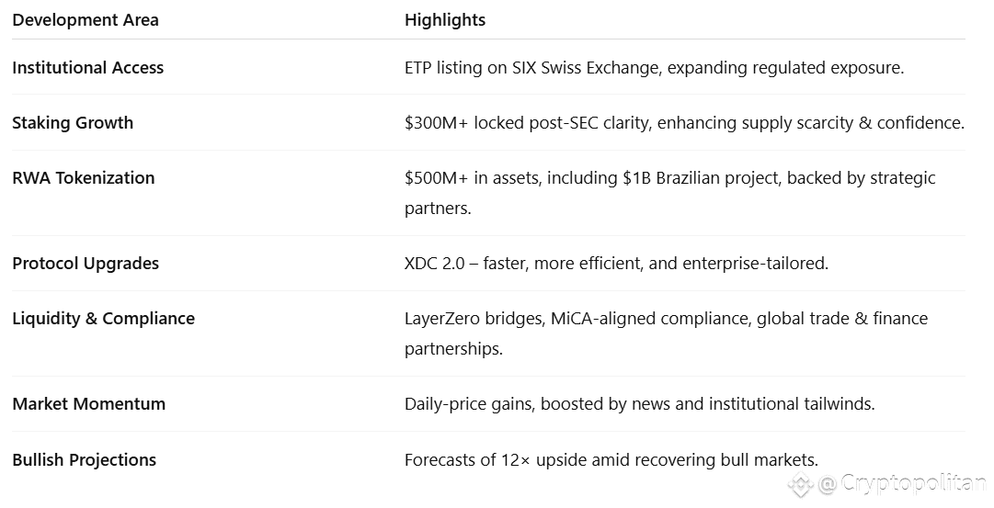
Task: Click the word partners. under RWA Tokenization
Action: 438,209
